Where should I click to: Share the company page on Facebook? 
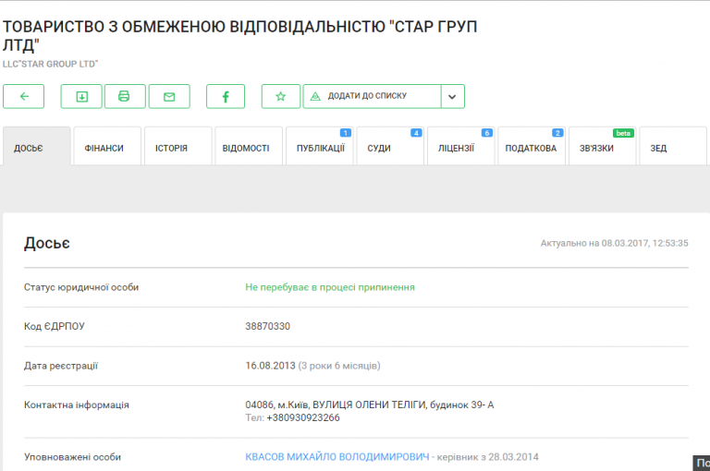point(225,96)
